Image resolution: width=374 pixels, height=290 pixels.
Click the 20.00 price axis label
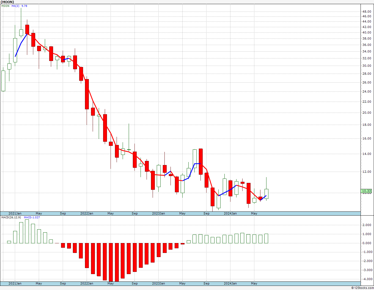coord(367,113)
